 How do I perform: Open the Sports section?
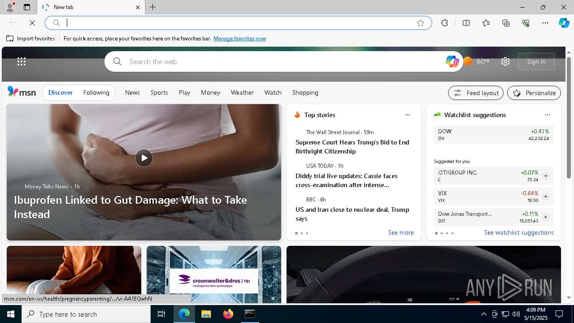(x=159, y=92)
